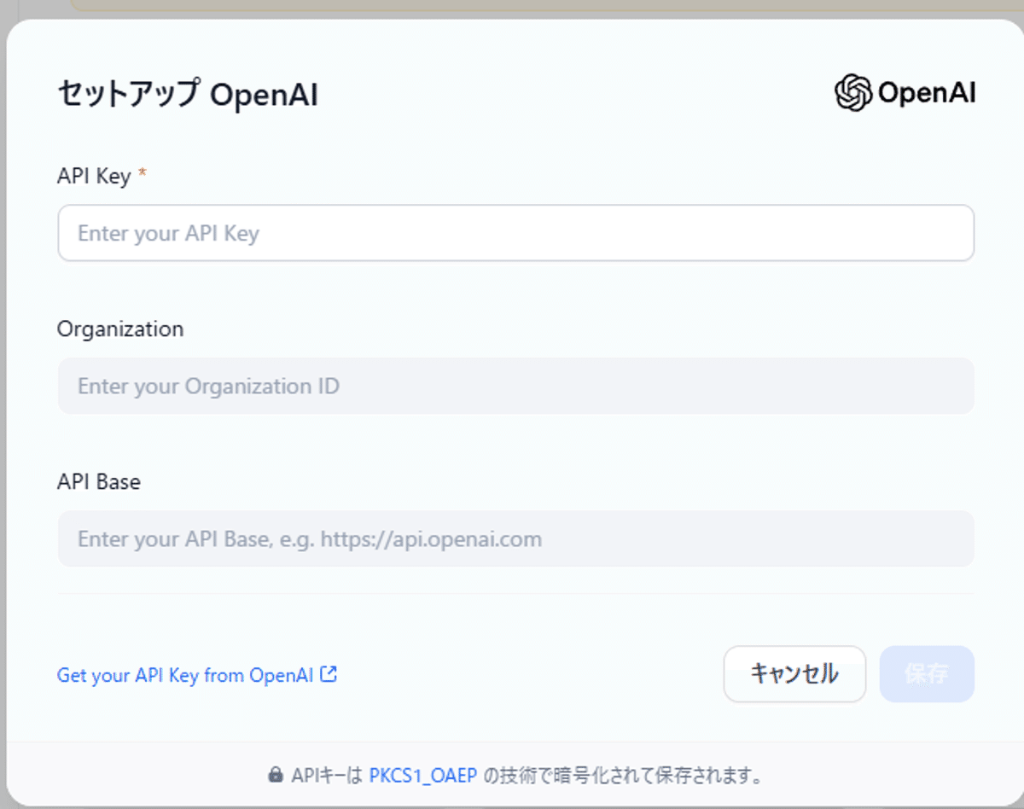
Task: Open the Get your API Key from OpenAI link
Action: pos(183,674)
